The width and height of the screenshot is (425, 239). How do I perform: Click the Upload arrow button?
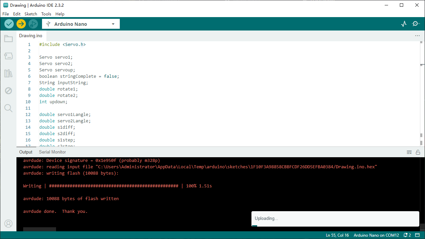pyautogui.click(x=21, y=24)
